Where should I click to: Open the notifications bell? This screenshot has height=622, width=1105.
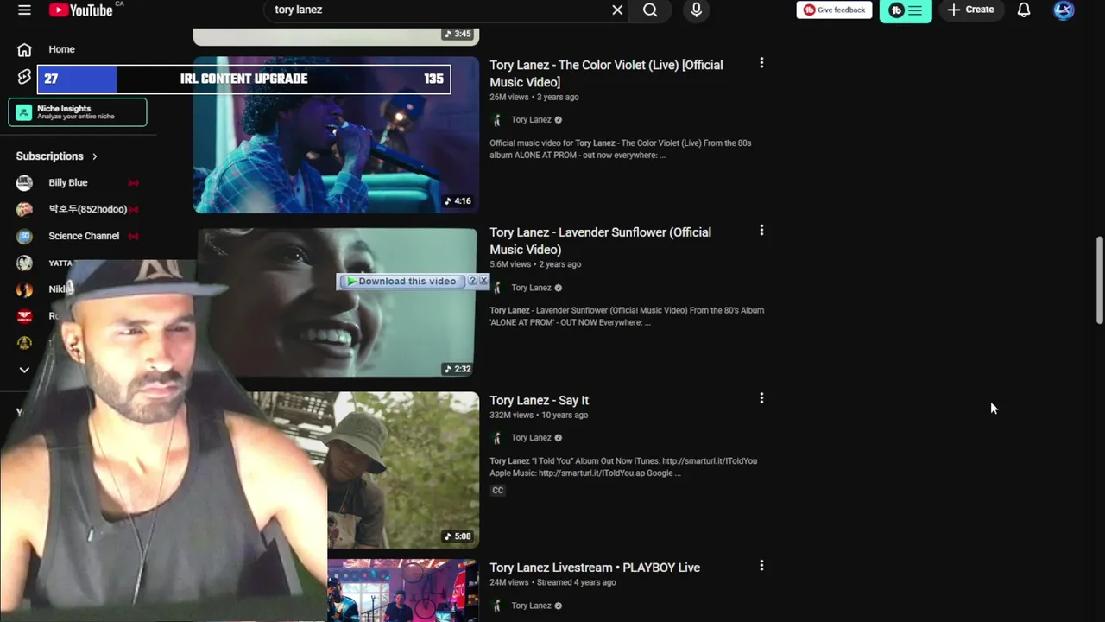(x=1024, y=10)
